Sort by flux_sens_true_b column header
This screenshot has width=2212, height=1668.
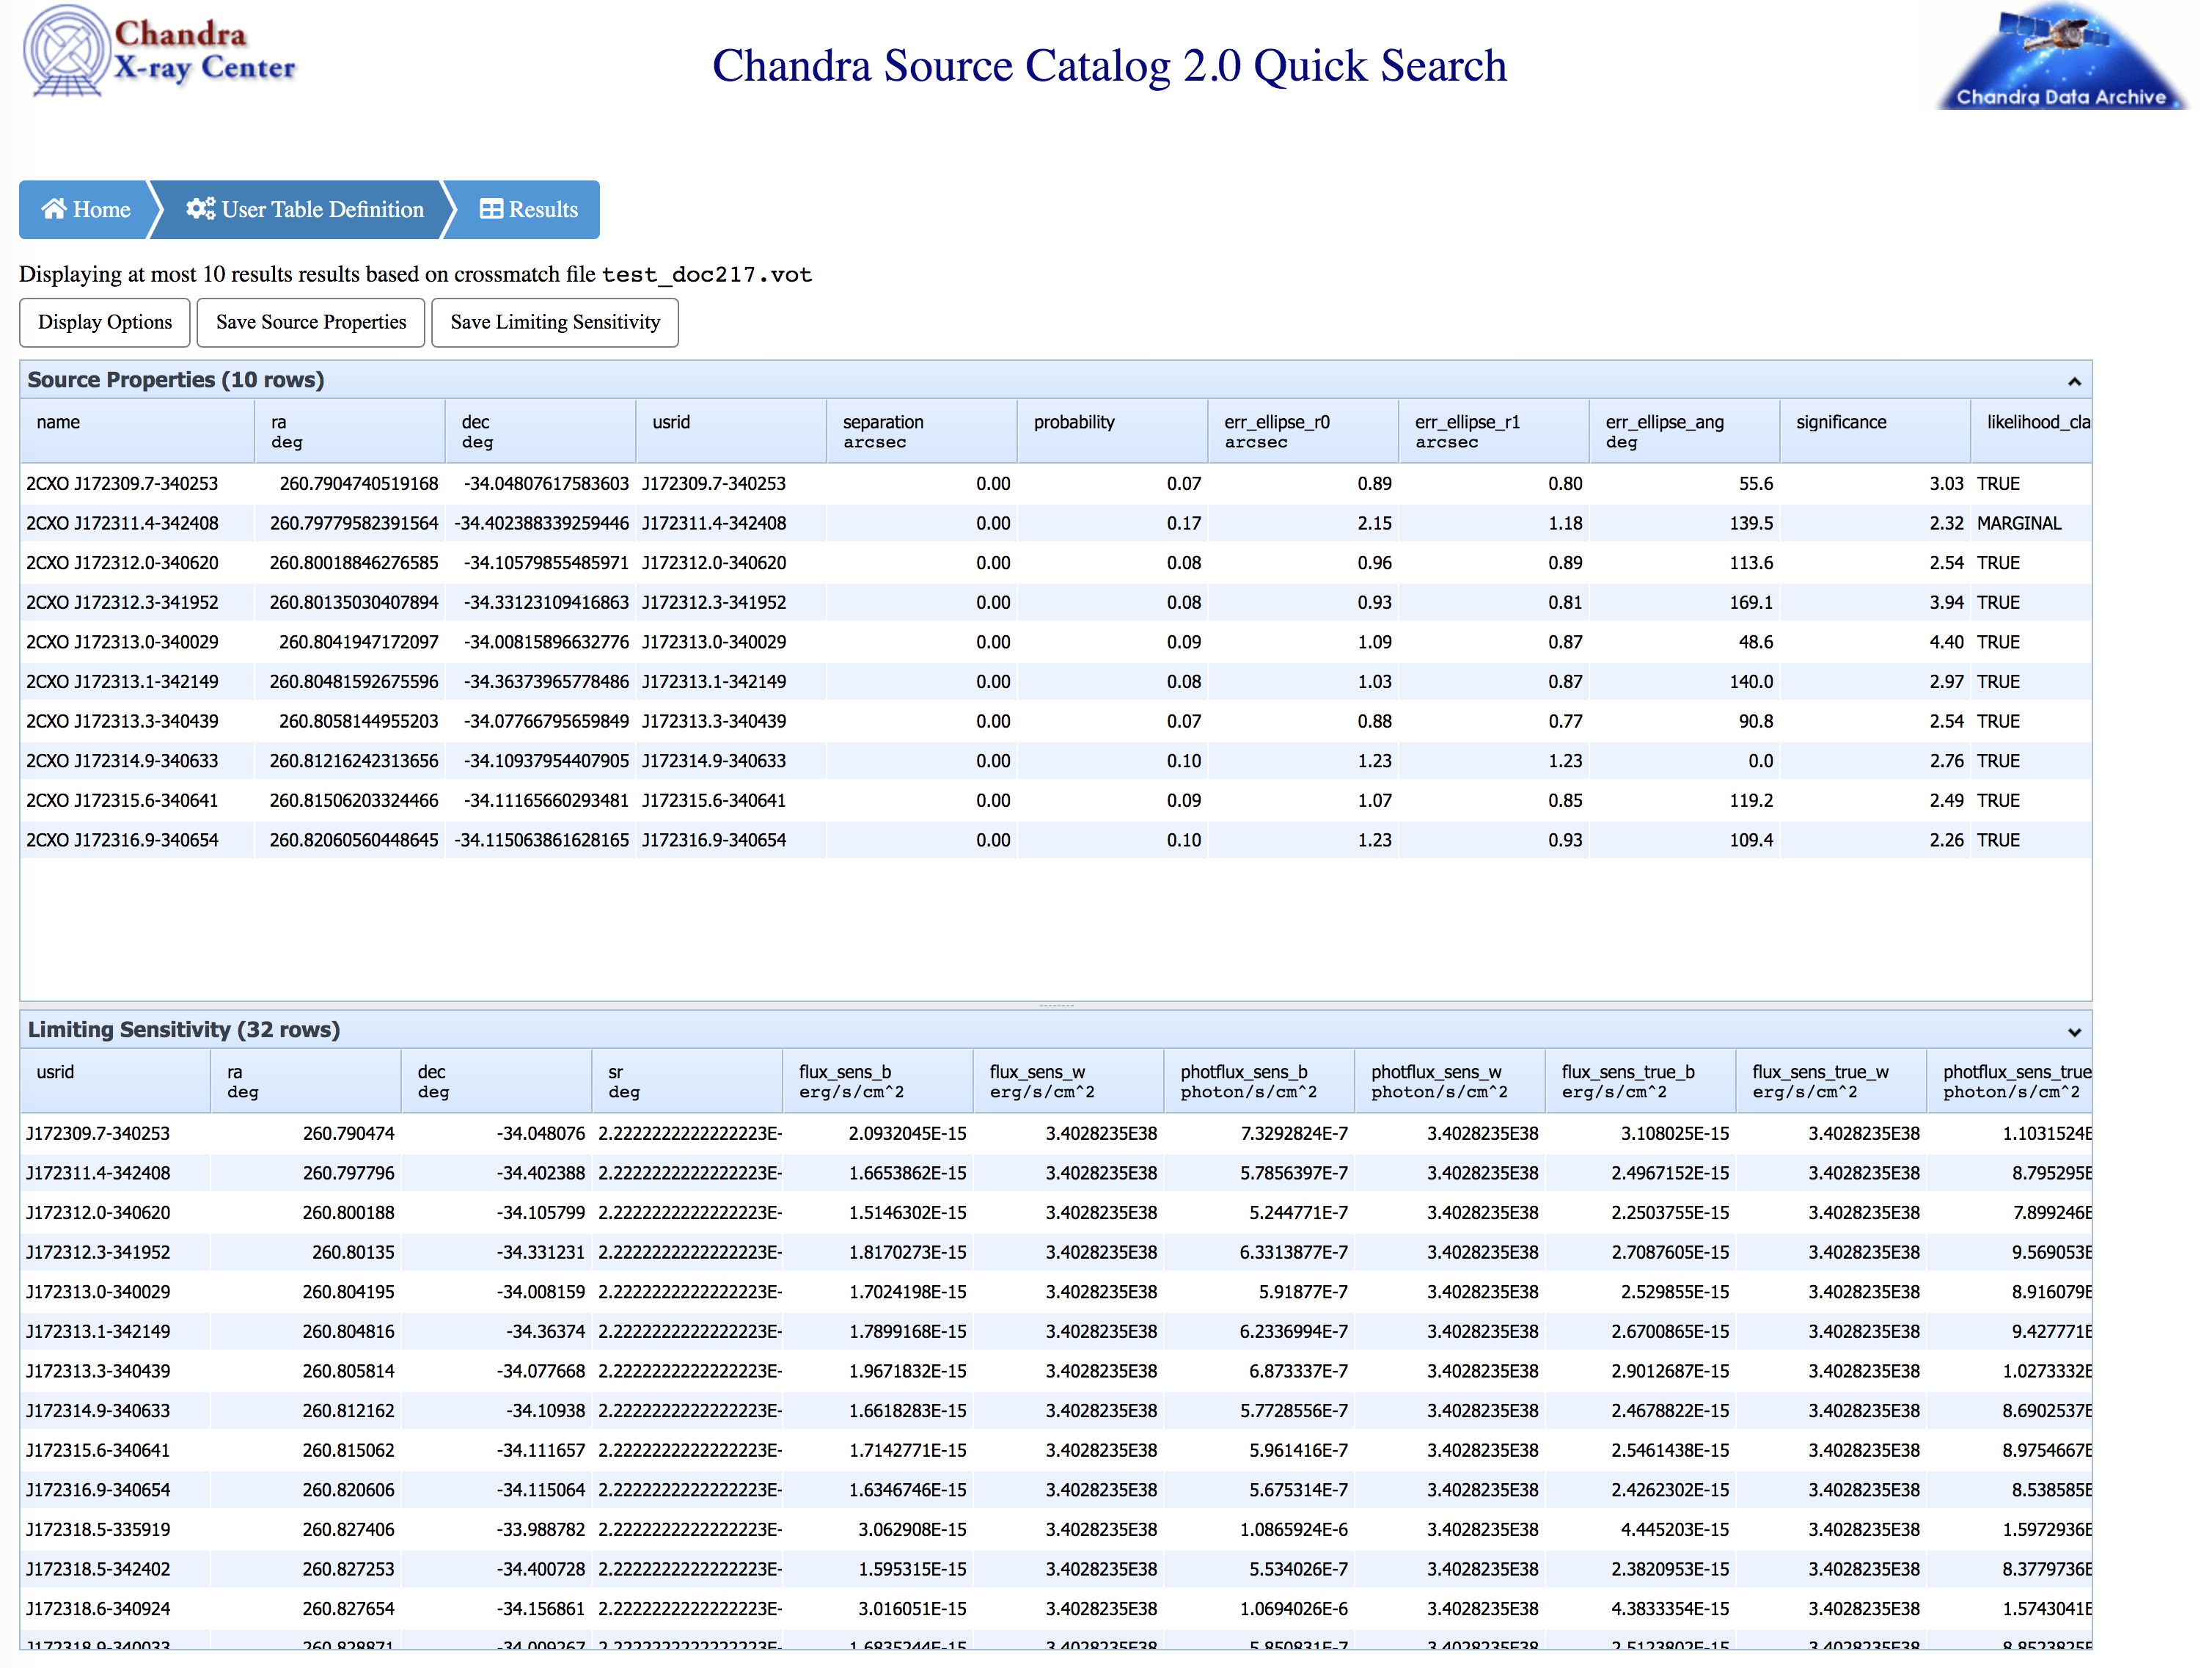point(1641,1082)
